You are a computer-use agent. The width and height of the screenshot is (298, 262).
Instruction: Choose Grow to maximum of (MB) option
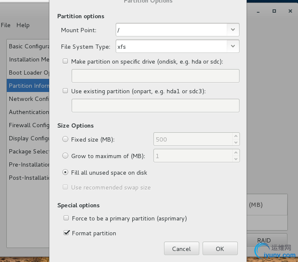pos(65,156)
